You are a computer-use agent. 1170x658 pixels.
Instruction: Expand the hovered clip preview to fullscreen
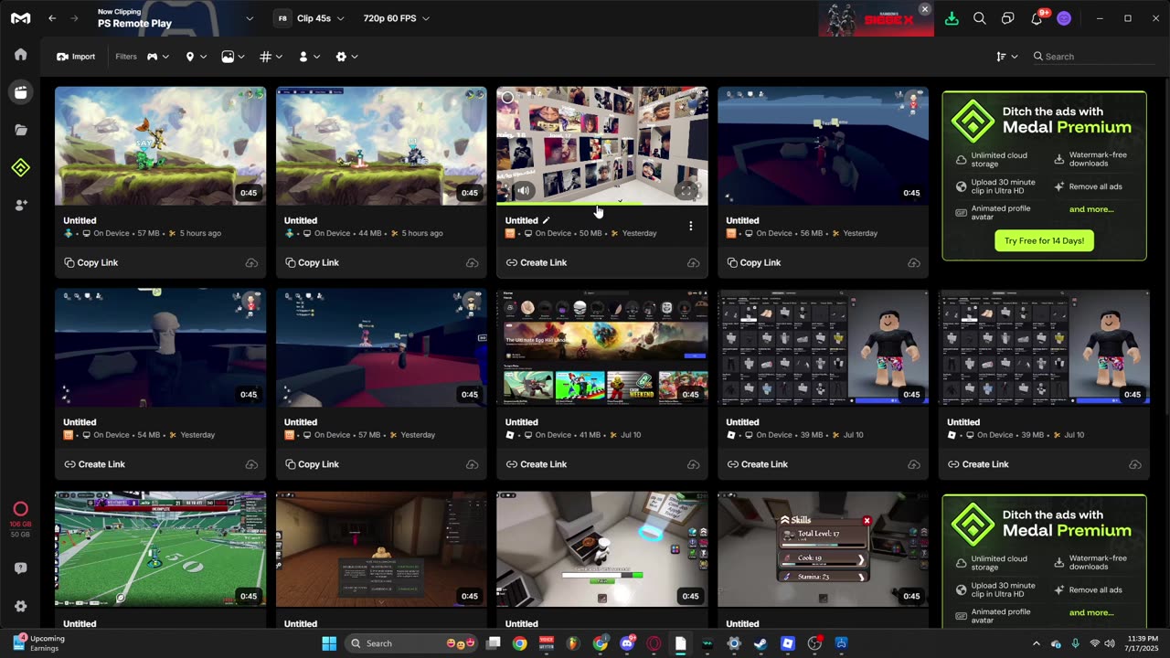pyautogui.click(x=688, y=190)
